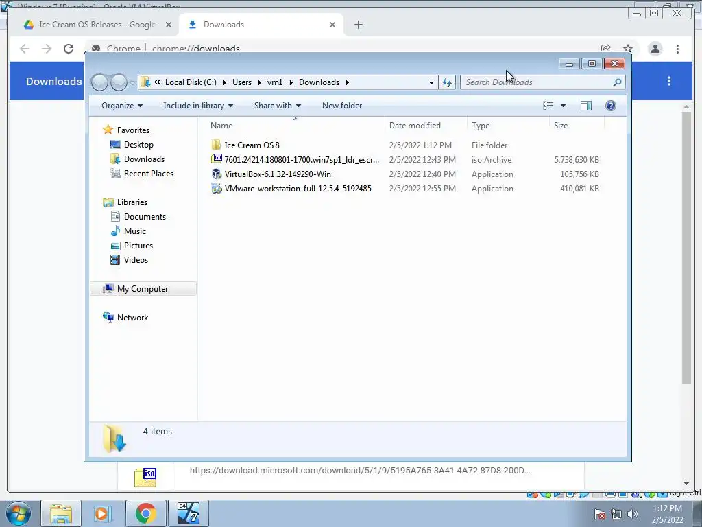Open recent pages dropdown beside navigation buttons

[x=132, y=82]
